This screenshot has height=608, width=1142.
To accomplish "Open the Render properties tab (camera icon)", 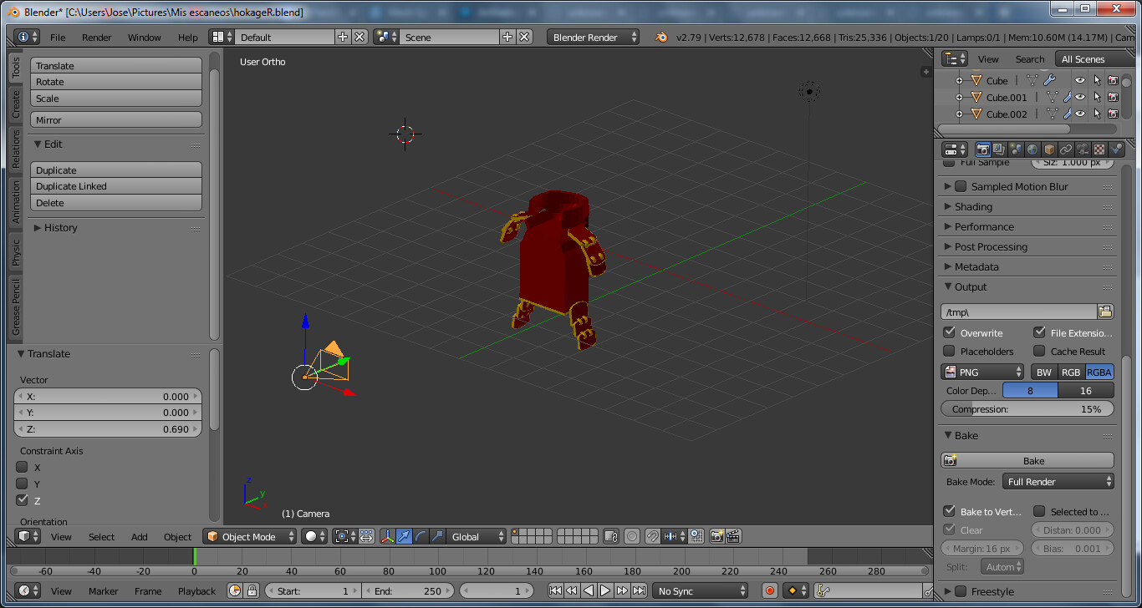I will (x=983, y=149).
